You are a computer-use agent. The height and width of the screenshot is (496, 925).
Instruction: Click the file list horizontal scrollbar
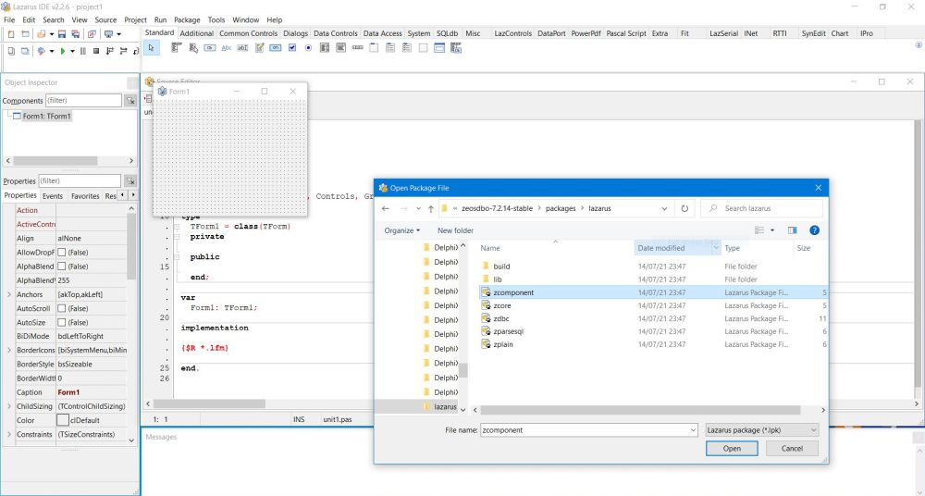tap(640, 410)
